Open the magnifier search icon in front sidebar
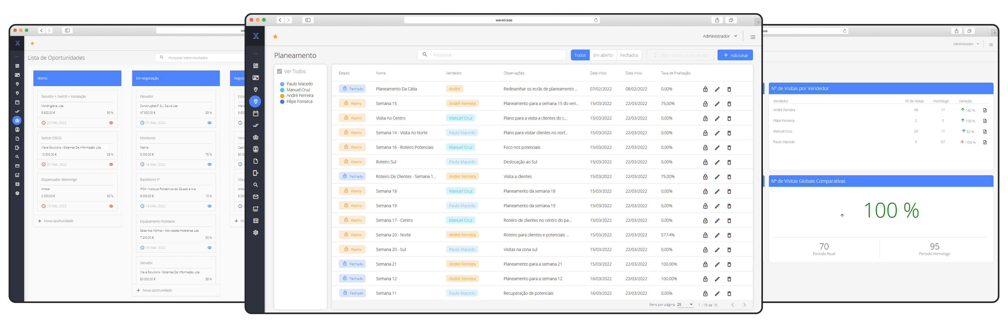 (x=255, y=185)
